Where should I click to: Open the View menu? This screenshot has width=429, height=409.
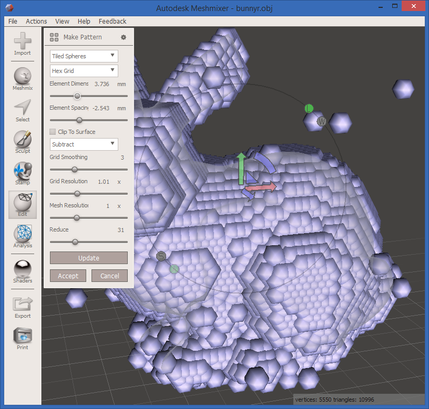coord(62,22)
